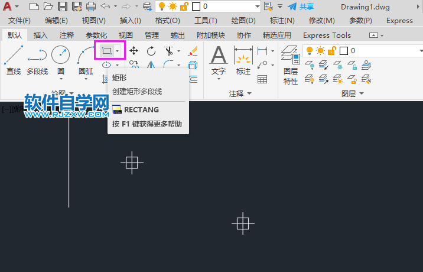Select the Mirror tool icon
423x272 pixels.
coord(151,65)
